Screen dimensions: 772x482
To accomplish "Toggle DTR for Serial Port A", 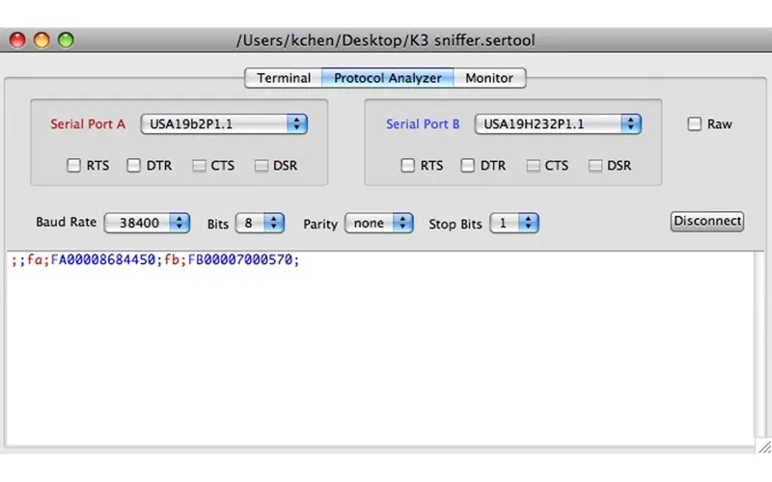I will pyautogui.click(x=134, y=166).
